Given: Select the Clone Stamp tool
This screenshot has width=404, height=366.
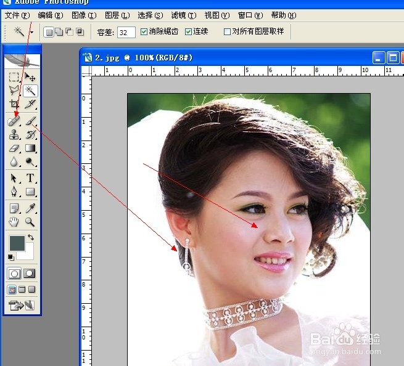Looking at the screenshot, I should pyautogui.click(x=14, y=134).
